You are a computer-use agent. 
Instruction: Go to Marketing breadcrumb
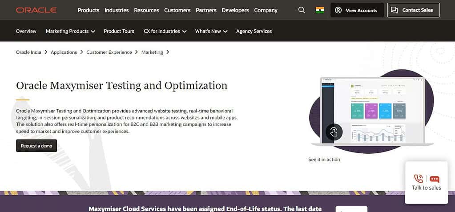[152, 52]
